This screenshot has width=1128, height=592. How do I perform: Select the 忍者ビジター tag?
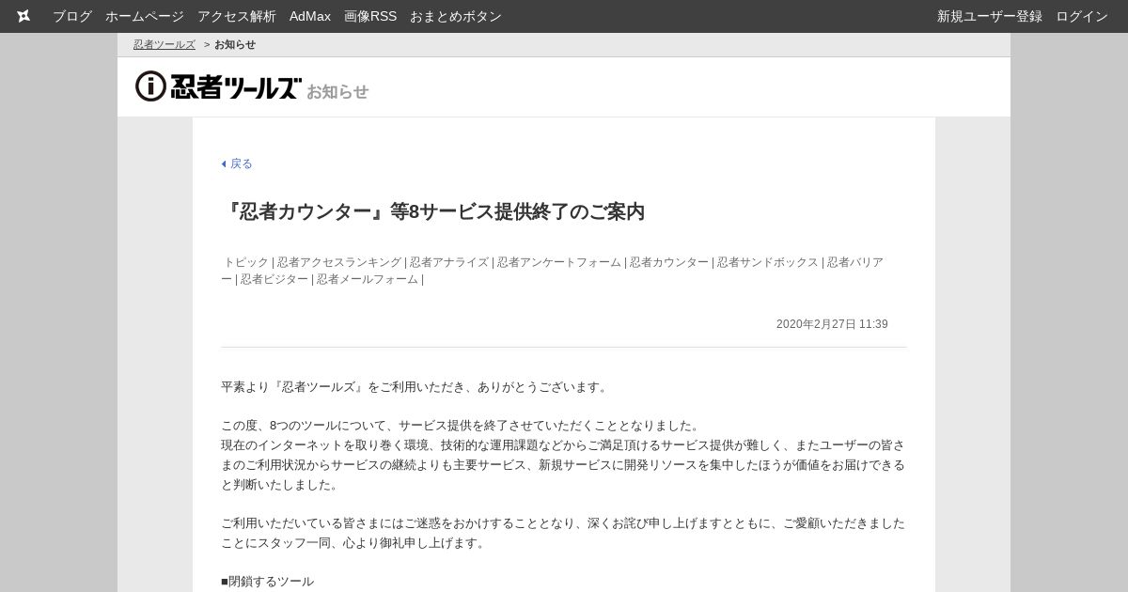pyautogui.click(x=274, y=279)
